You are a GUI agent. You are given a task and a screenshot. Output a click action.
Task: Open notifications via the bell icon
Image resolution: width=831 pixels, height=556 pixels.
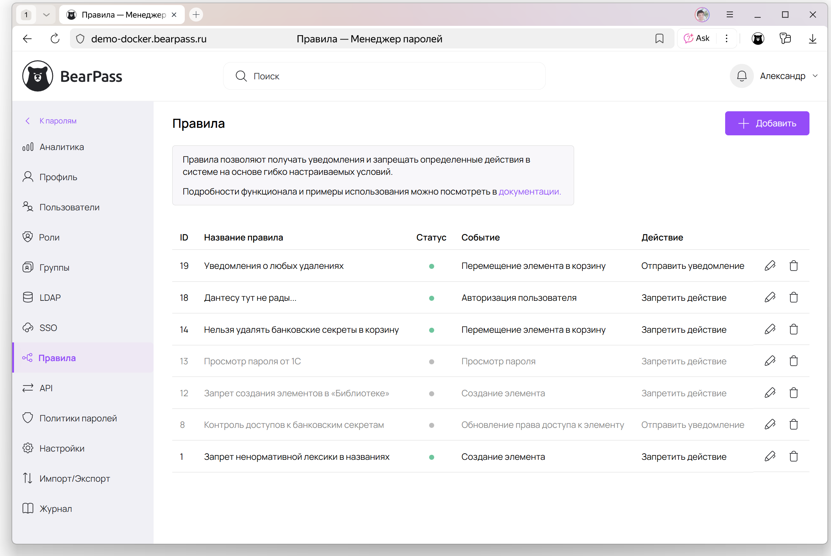click(x=742, y=76)
